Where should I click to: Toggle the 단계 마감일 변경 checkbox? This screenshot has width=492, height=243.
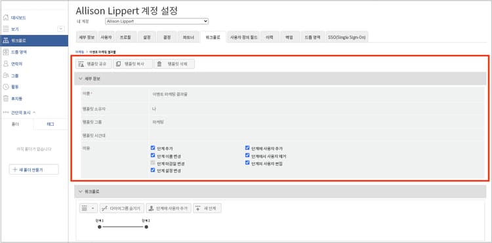tap(153, 162)
